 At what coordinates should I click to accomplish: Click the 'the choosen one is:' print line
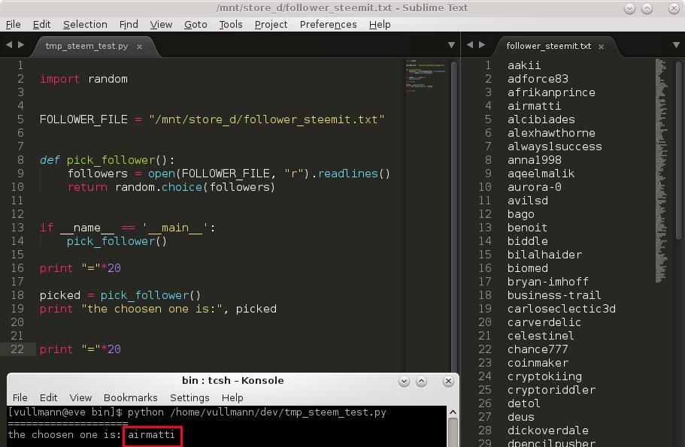pyautogui.click(x=158, y=309)
